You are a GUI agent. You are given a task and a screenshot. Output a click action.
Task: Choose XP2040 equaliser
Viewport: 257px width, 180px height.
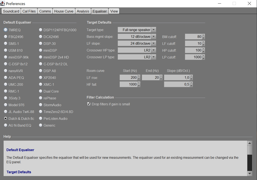[x=40, y=78]
